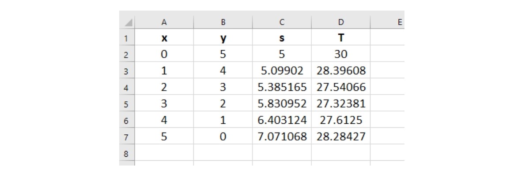The width and height of the screenshot is (525, 188).
Task: Select row 3 header
Action: (126, 71)
